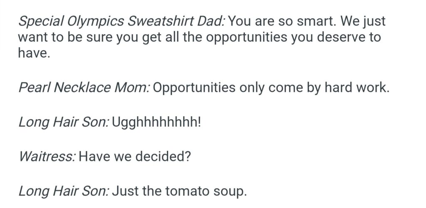Click the exclamation "Ugghhhhhhhh!"

pos(156,122)
